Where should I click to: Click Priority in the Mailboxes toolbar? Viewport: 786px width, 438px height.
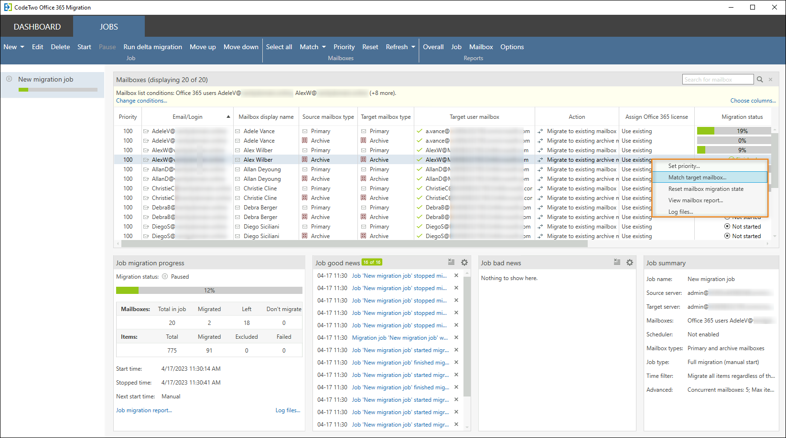344,47
